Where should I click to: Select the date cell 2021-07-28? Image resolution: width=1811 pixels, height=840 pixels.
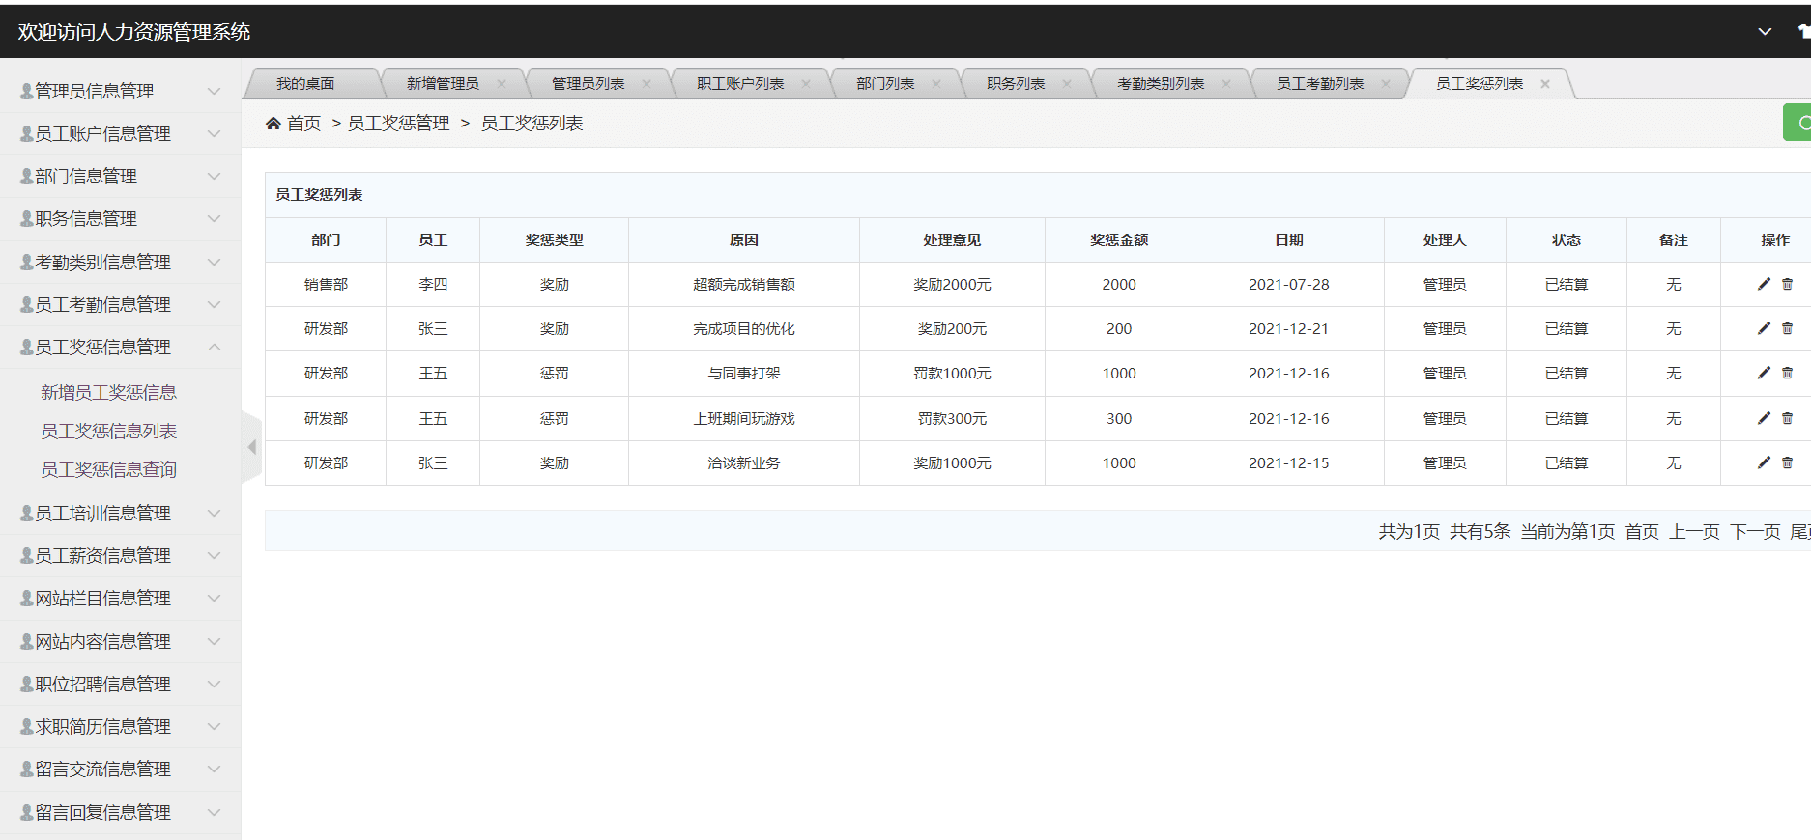click(1288, 284)
